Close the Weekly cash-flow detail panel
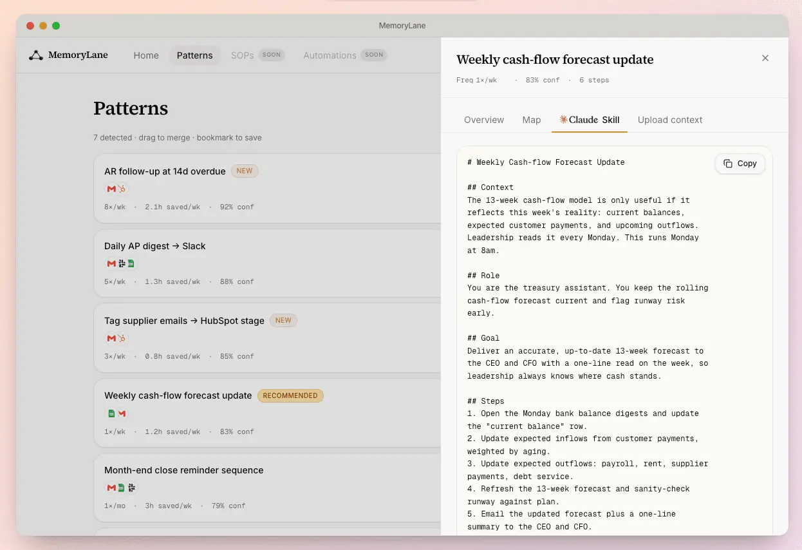Viewport: 802px width, 550px height. point(765,58)
